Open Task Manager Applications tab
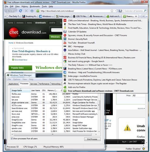Screen dimensions: 150x152 coord(13,84)
